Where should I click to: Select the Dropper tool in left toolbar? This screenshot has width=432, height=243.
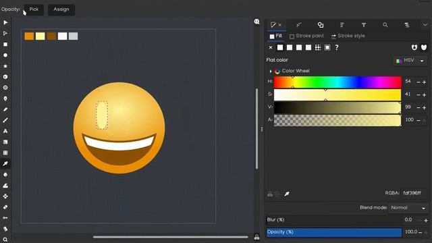pos(5,163)
